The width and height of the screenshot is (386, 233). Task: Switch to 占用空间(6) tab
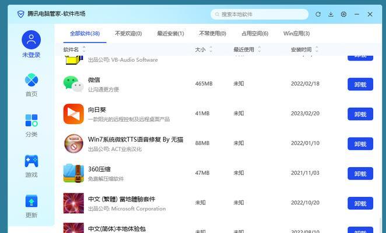pos(255,33)
